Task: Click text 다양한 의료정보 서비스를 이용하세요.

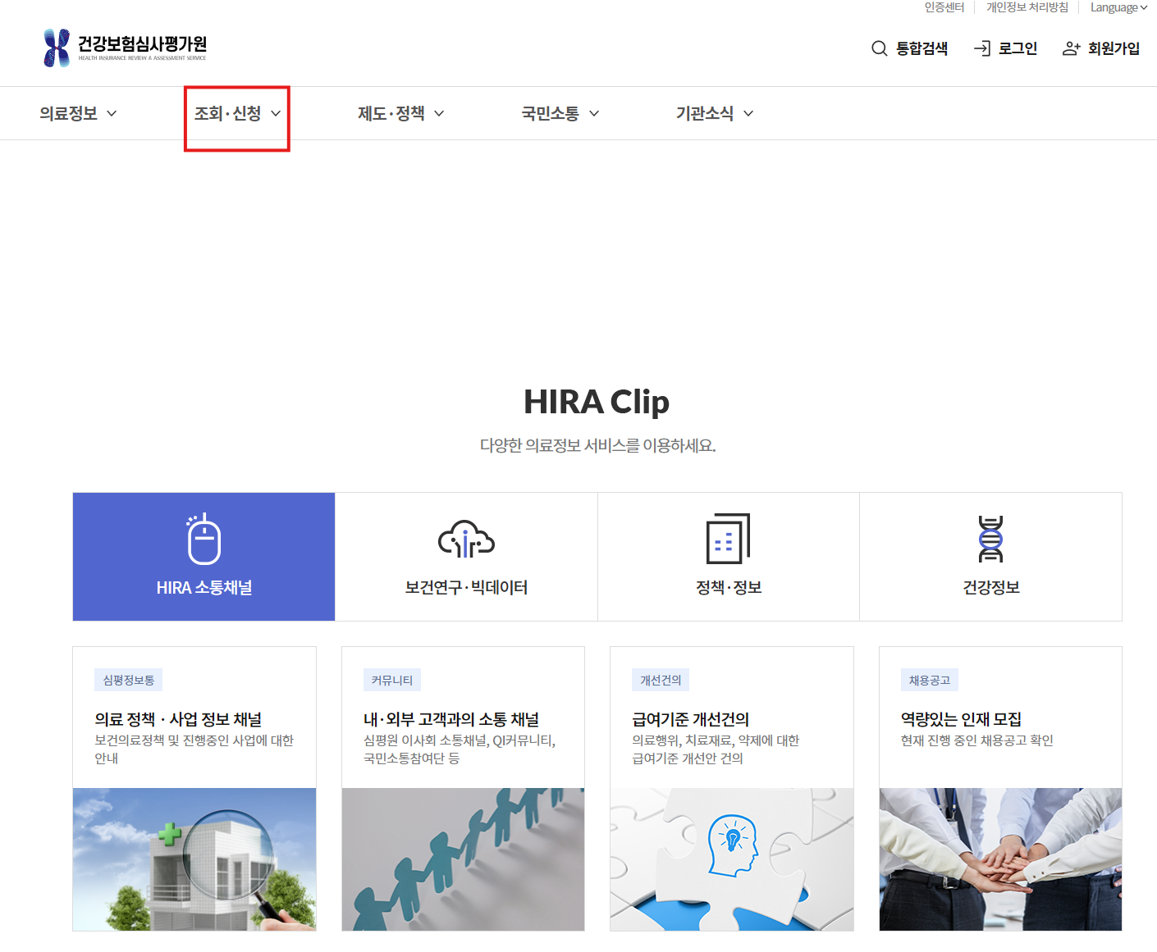Action: (597, 445)
